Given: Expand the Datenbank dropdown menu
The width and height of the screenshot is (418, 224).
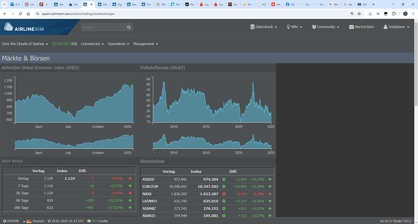Looking at the screenshot, I should (x=264, y=27).
